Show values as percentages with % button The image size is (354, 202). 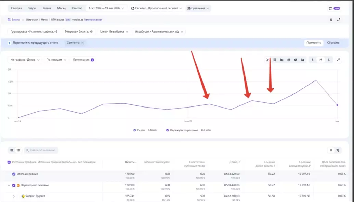[x=338, y=150]
